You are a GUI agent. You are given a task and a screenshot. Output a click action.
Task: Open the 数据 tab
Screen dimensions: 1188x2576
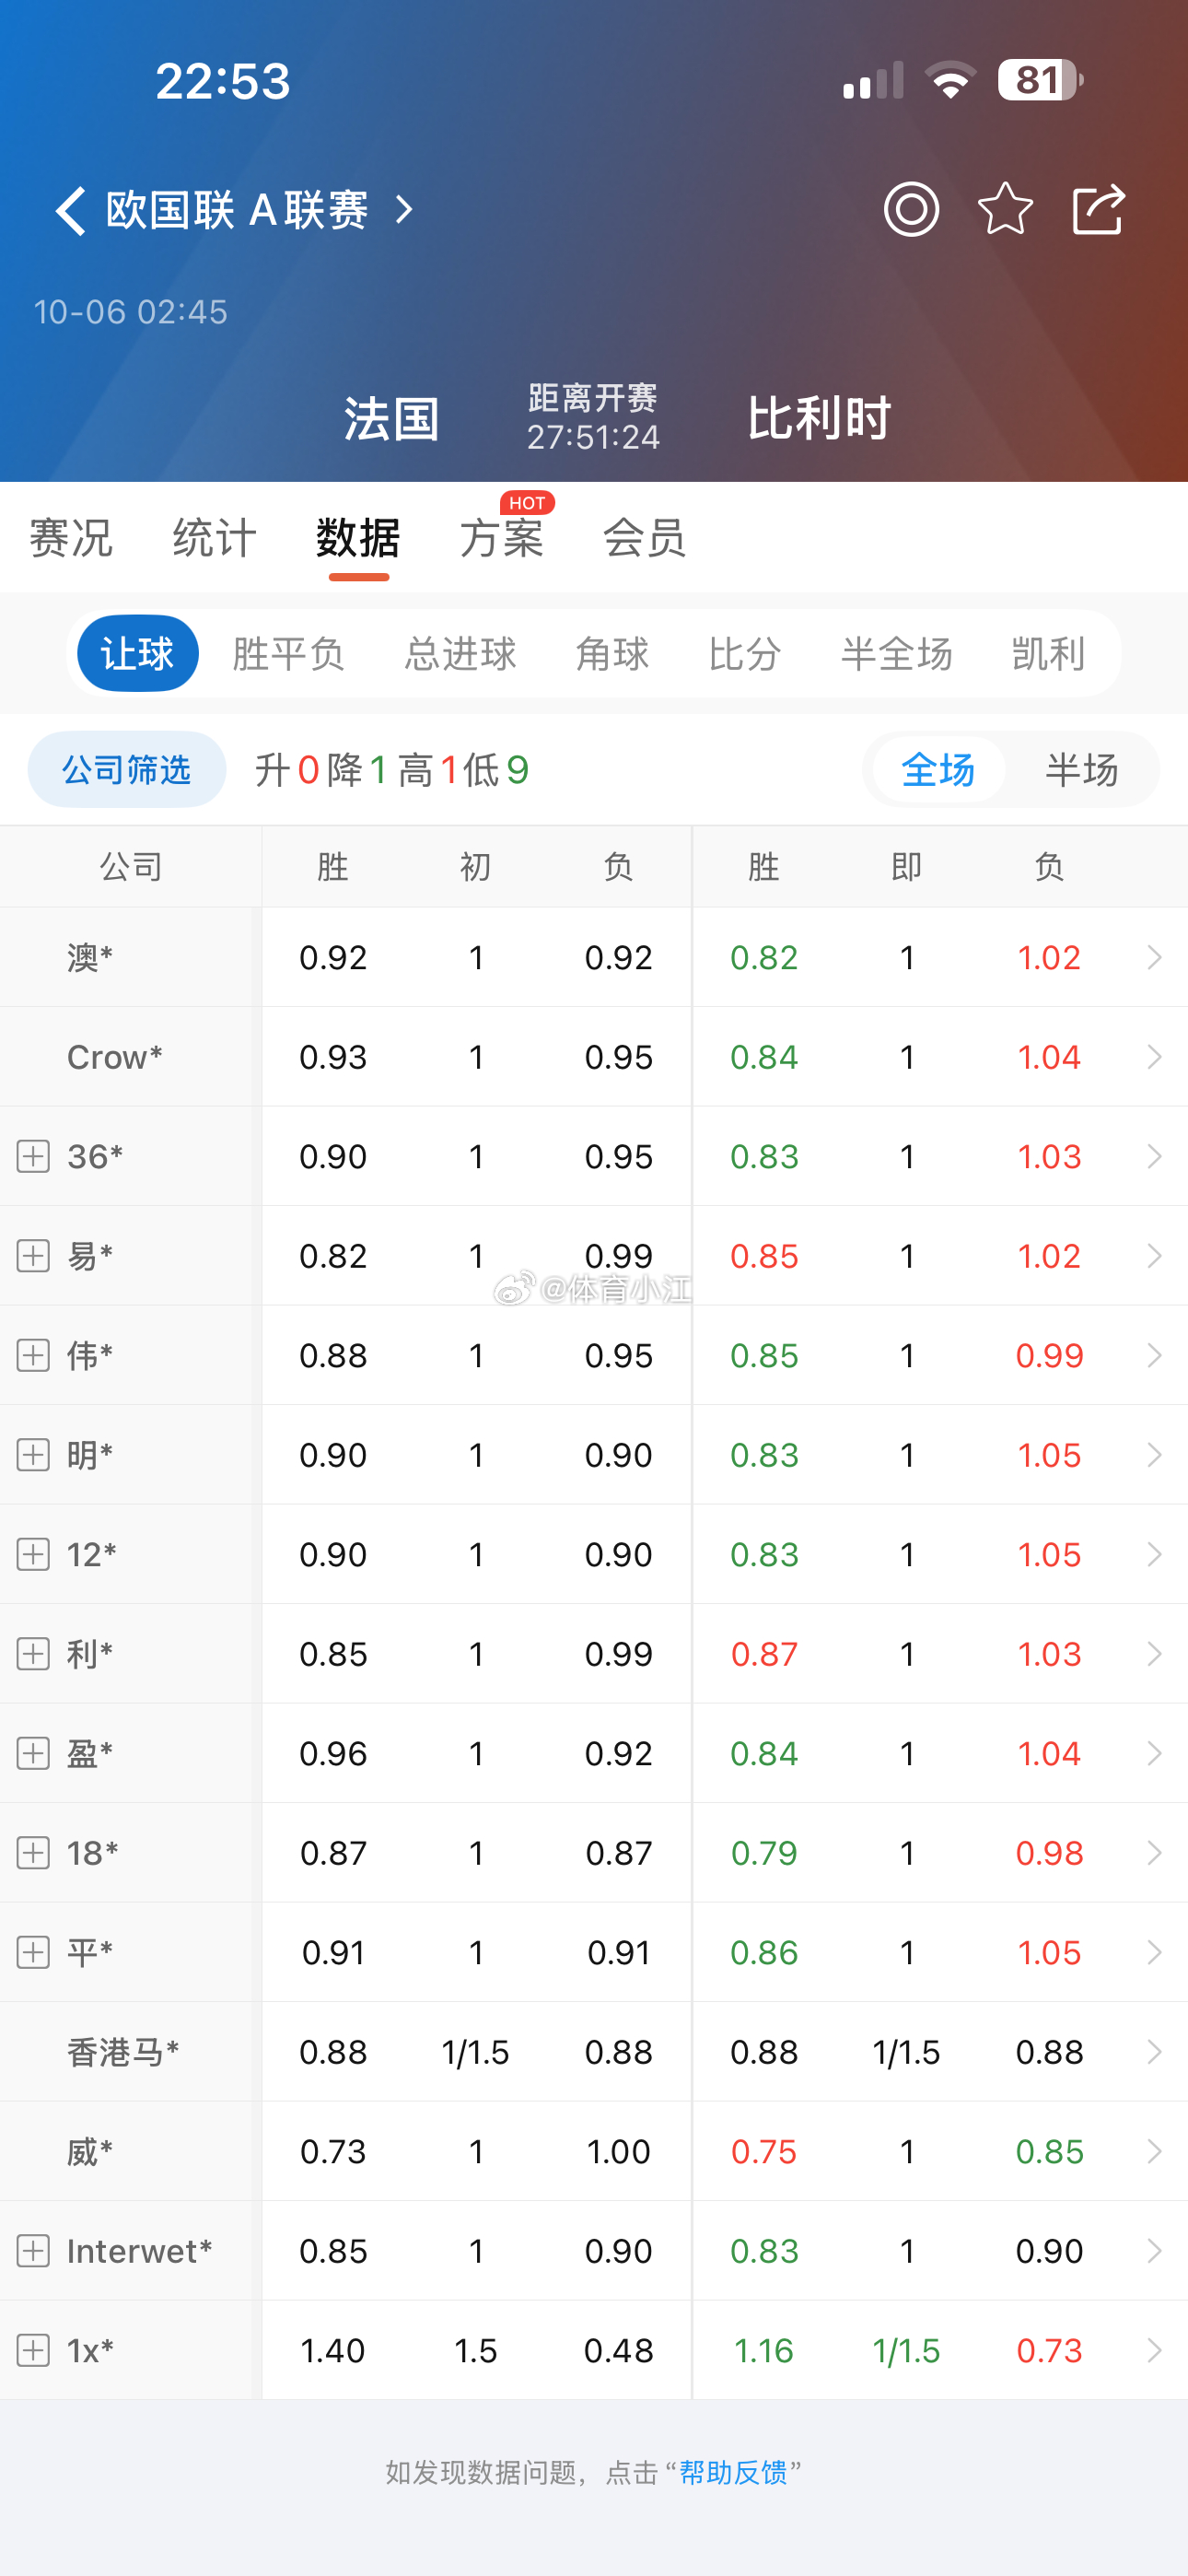358,538
